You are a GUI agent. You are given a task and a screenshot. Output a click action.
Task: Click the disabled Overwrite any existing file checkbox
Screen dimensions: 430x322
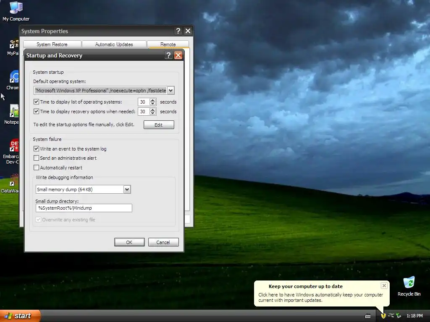coord(38,220)
